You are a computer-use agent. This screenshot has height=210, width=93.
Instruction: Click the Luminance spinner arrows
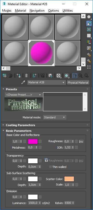[40, 203]
